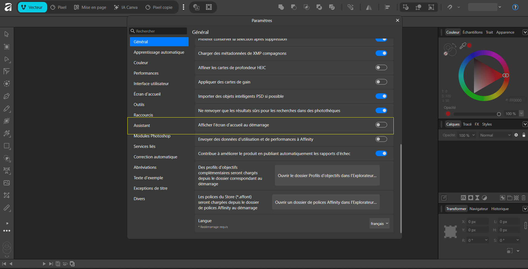This screenshot has width=528, height=269.
Task: Toggle Afficher l'écran d'accueil au démarrage
Action: (x=381, y=125)
